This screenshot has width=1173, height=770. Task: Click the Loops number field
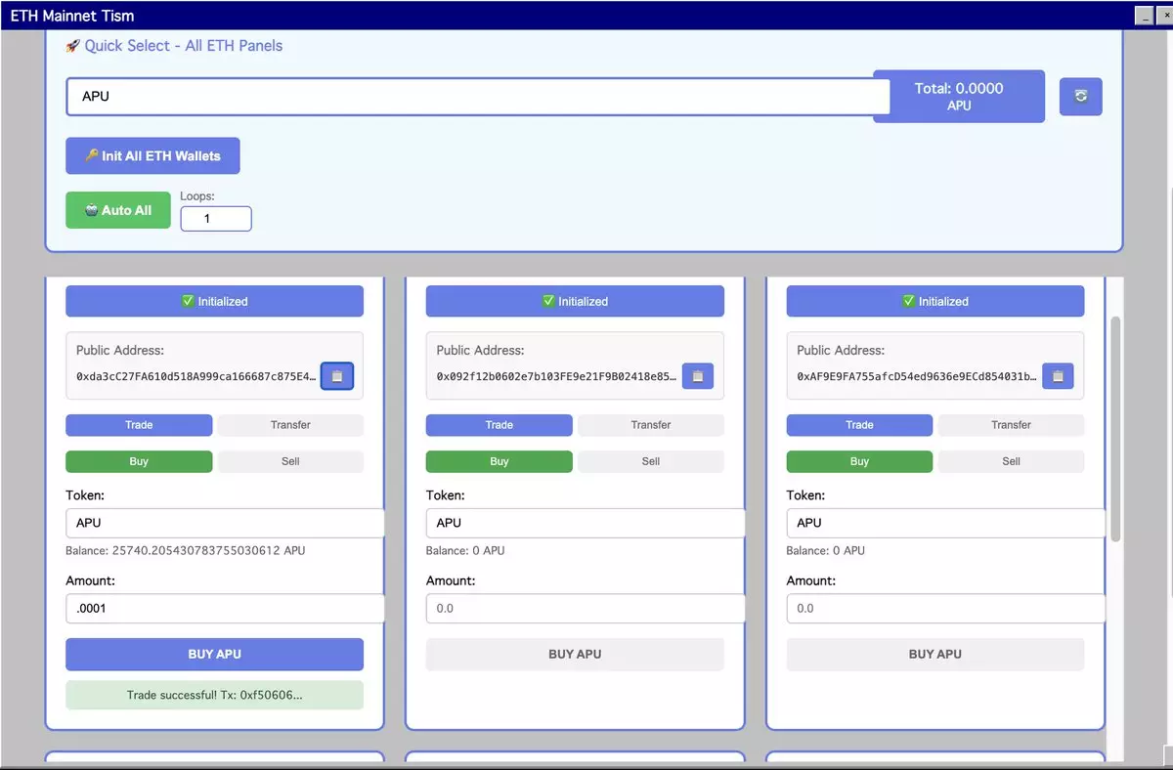point(216,219)
